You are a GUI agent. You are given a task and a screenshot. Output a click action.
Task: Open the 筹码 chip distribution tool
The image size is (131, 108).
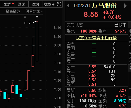click(x=8, y=4)
